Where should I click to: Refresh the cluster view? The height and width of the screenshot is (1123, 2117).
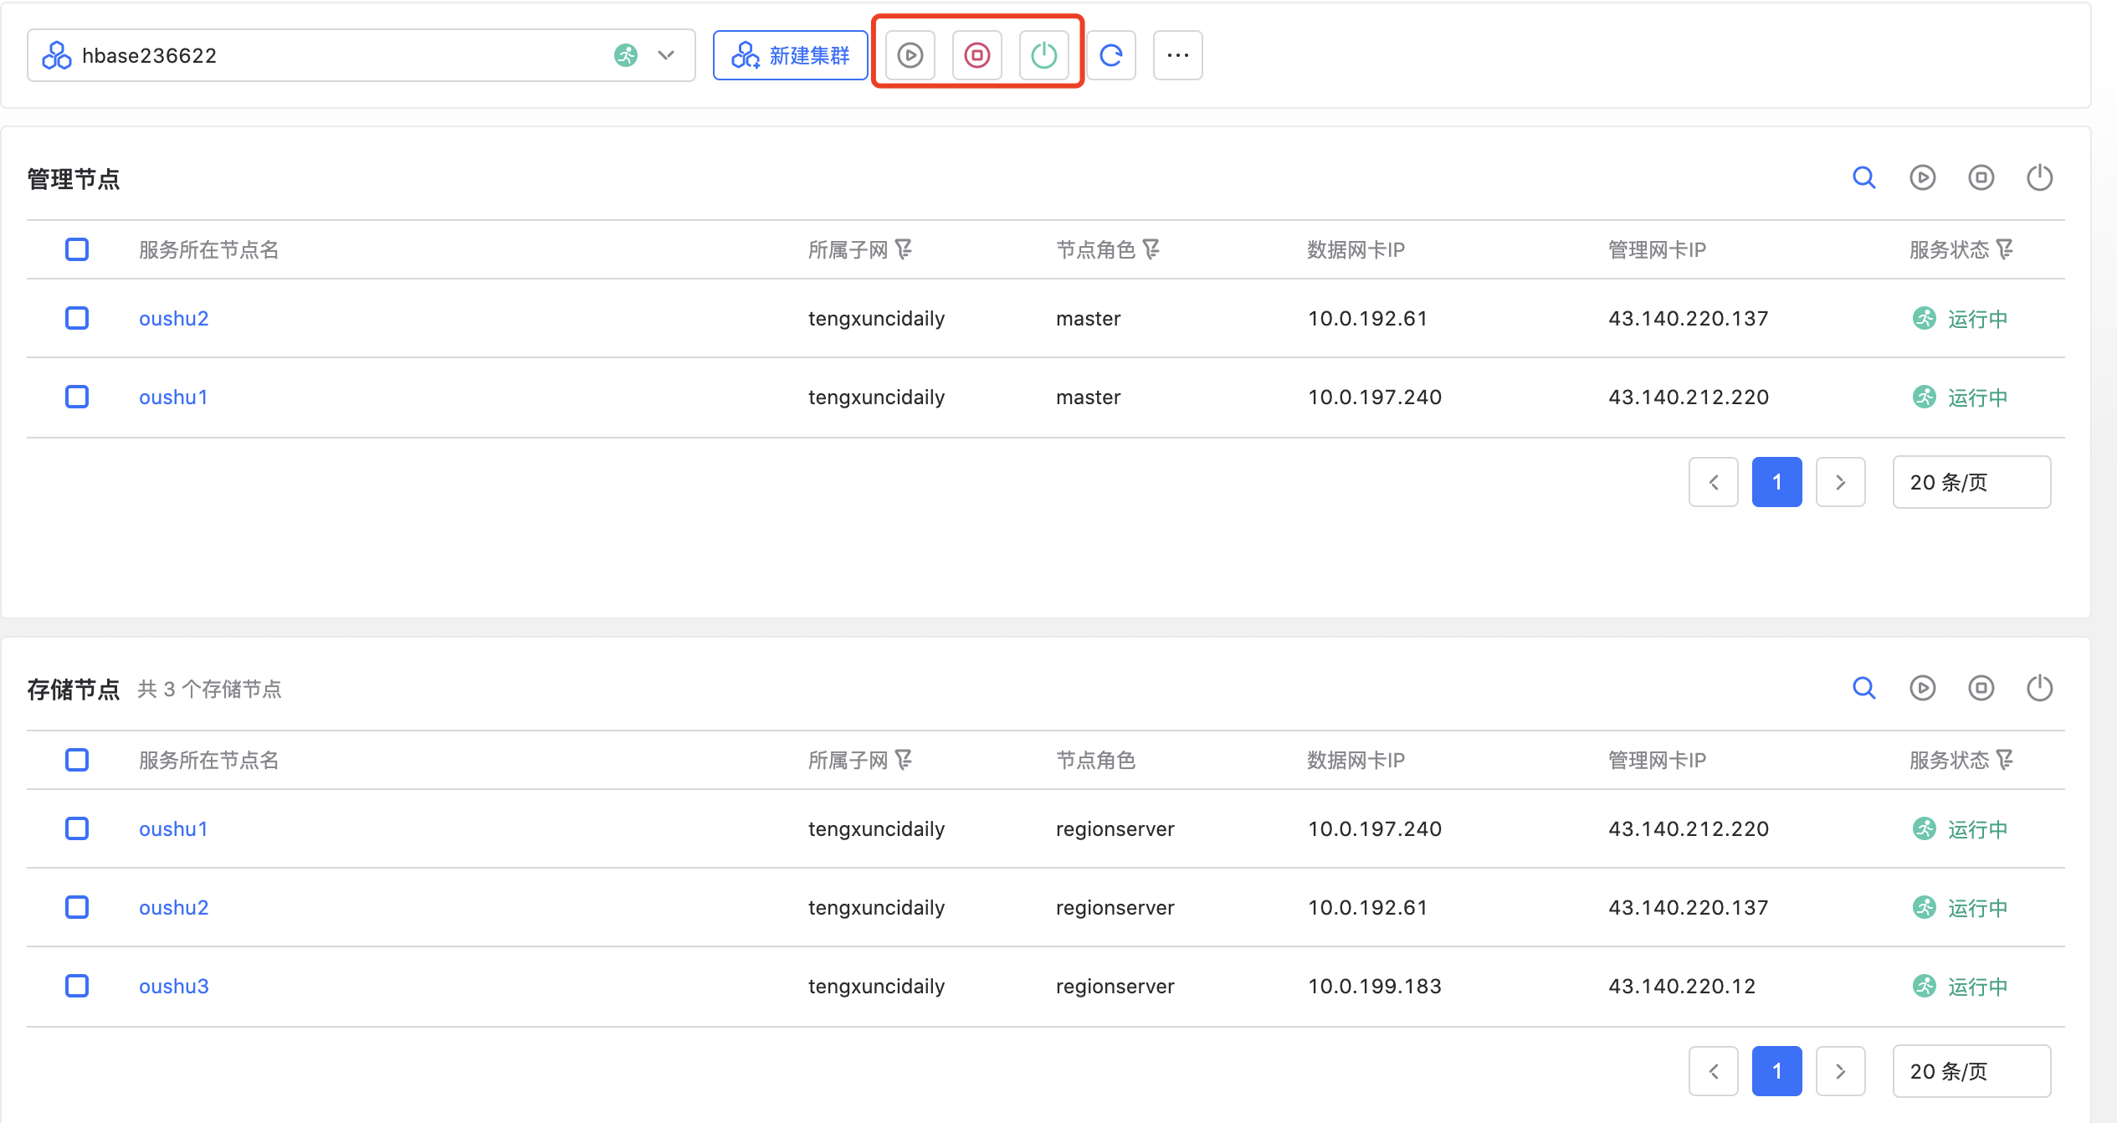click(1111, 55)
